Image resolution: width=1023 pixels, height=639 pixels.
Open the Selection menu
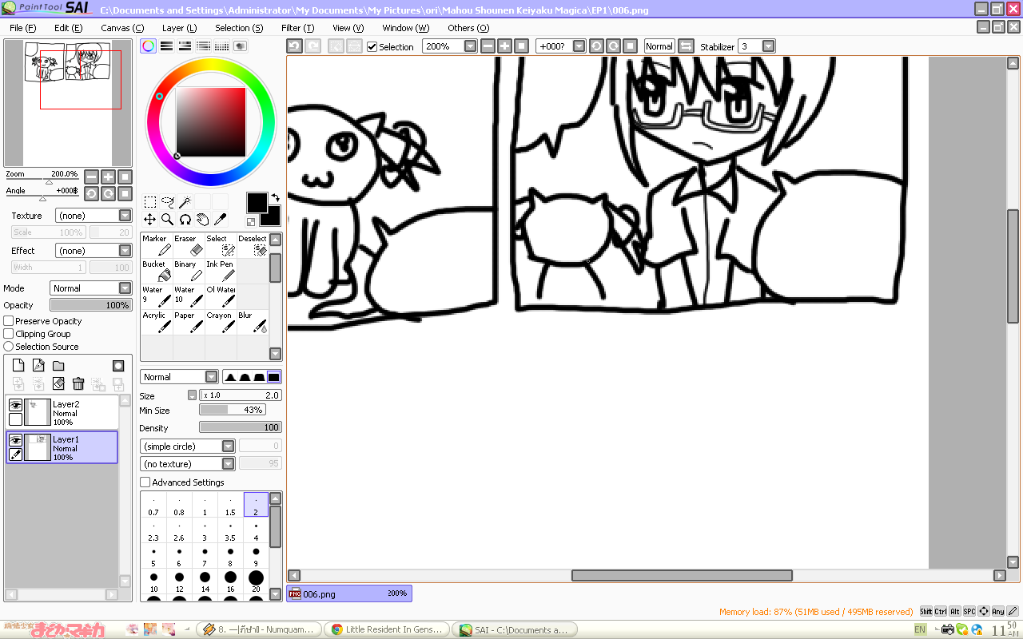[239, 28]
